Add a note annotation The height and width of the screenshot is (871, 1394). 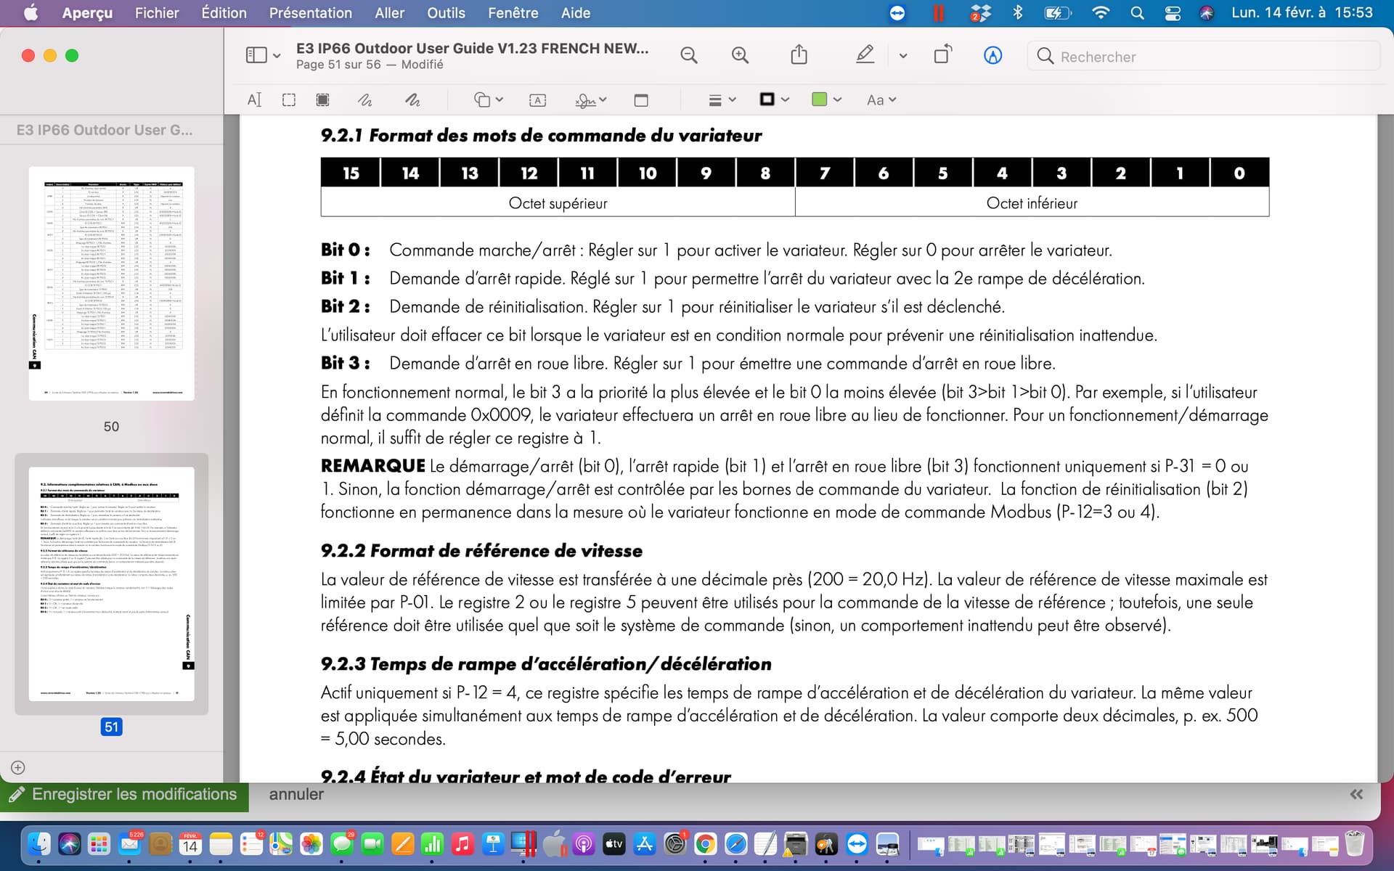tap(641, 100)
